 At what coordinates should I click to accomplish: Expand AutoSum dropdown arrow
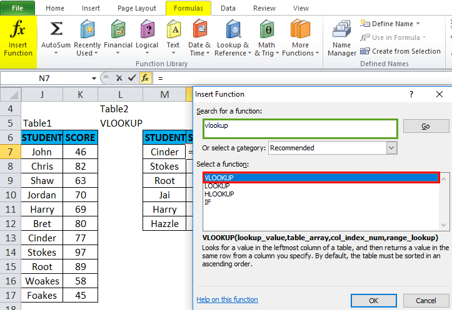tap(56, 53)
